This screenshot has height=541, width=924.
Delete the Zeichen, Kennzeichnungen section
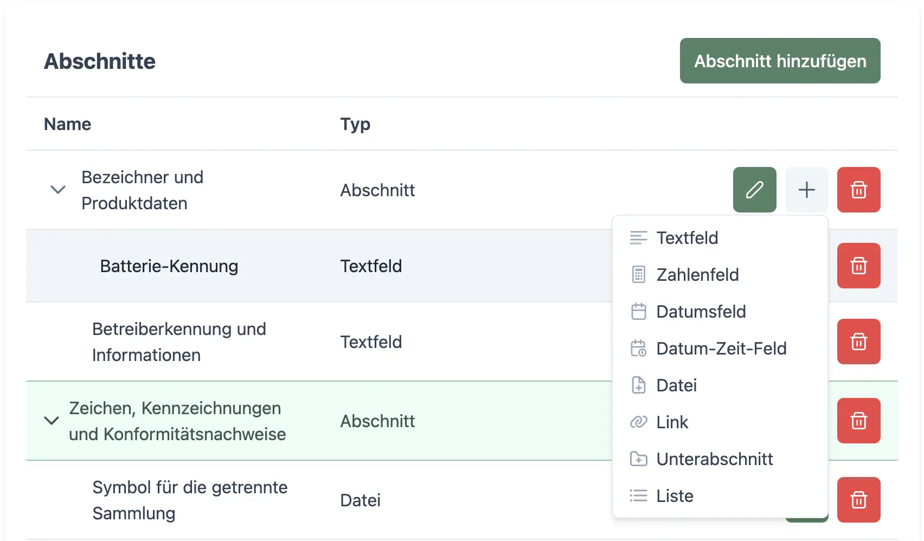pos(858,421)
